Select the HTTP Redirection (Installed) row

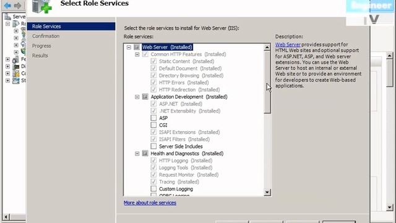189,90
